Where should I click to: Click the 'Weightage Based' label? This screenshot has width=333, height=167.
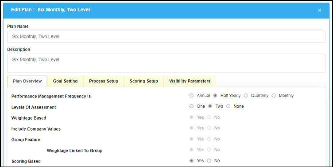[29, 118]
